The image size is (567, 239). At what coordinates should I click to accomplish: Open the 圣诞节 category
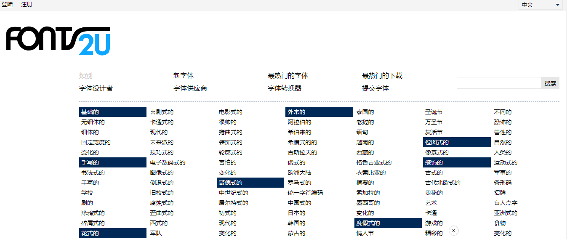(434, 112)
